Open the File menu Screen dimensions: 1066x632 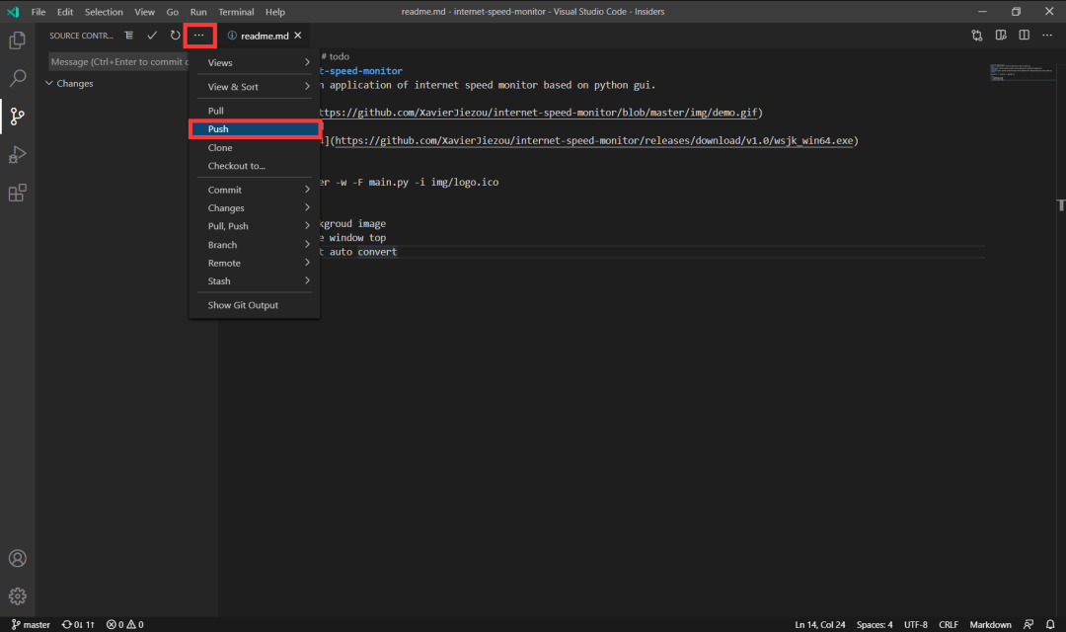pos(38,12)
